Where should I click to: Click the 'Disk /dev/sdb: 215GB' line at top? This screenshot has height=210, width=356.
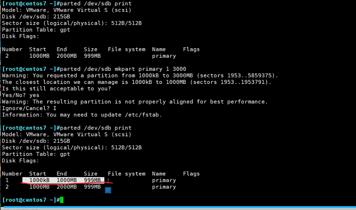36,17
